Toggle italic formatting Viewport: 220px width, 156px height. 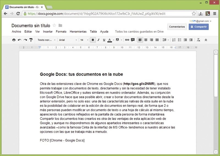pos(98,40)
